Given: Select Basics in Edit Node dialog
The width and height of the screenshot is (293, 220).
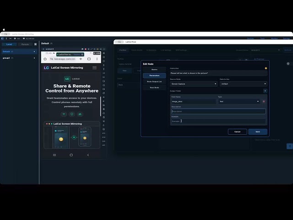Looking at the screenshot, I should [154, 70].
